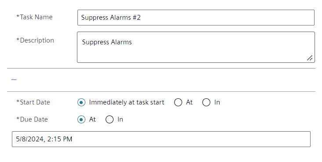Viewport: 322px width, 162px height.
Task: Click the 'Immediately at task start' label text
Action: 127,102
